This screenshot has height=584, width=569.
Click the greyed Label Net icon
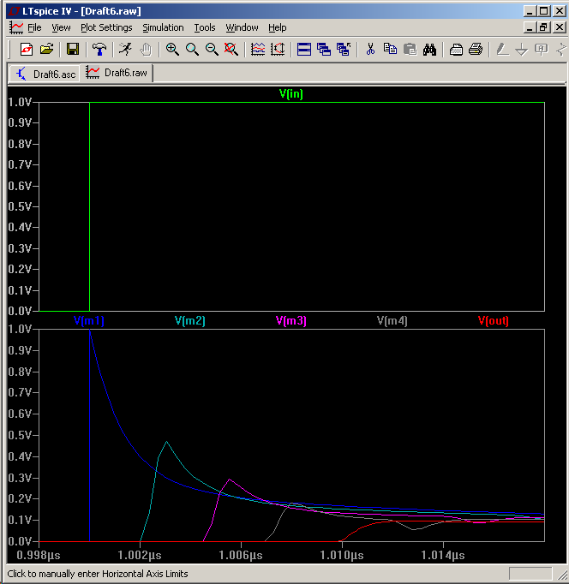(x=542, y=49)
